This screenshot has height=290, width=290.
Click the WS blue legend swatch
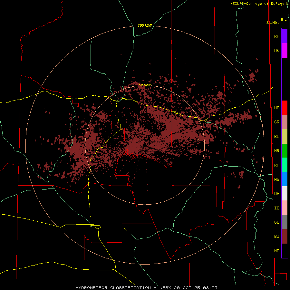(285, 179)
